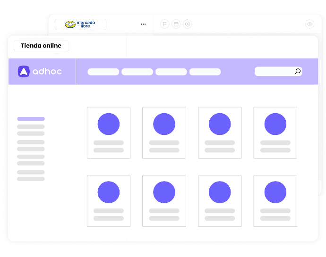This screenshot has width=326, height=257.
Task: Click the clock history icon
Action: 188,24
